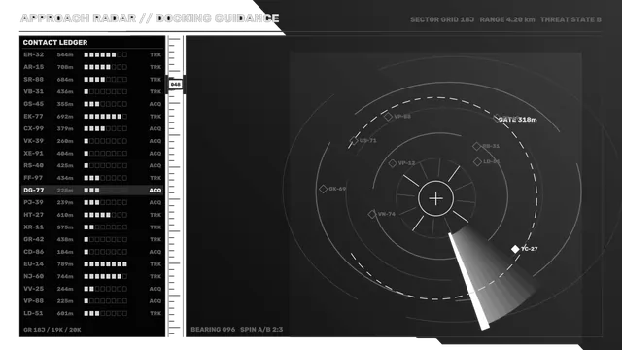Click the center crosshair on the radar
Viewport: 622px width, 350px height.
pos(435,198)
